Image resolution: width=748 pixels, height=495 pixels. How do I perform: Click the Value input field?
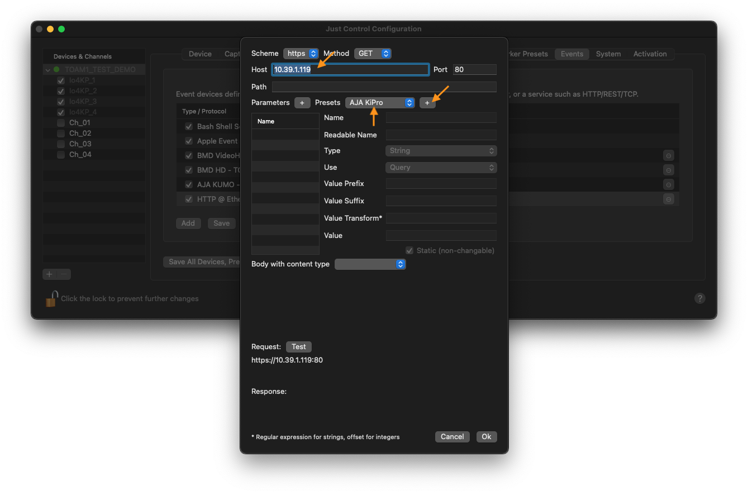(x=441, y=236)
